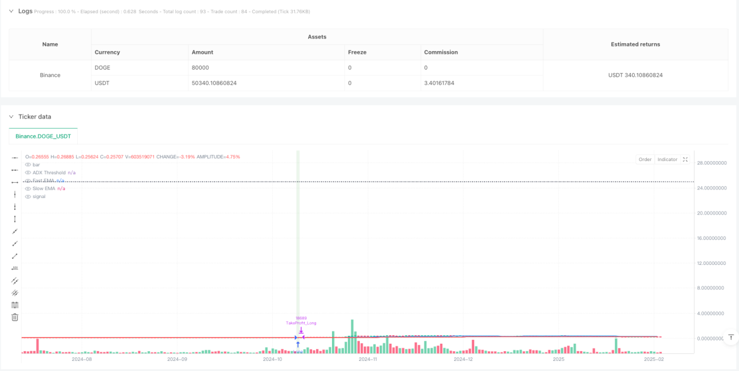Image resolution: width=739 pixels, height=371 pixels.
Task: Hide the ADX Threshold indicator line
Action: tap(28, 172)
